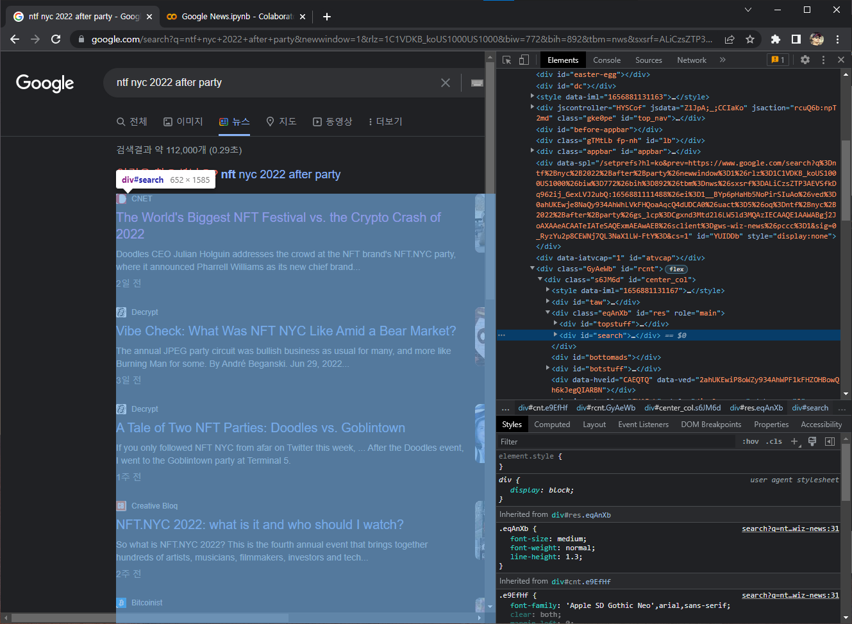Toggle .cls element classes panel

click(x=774, y=441)
